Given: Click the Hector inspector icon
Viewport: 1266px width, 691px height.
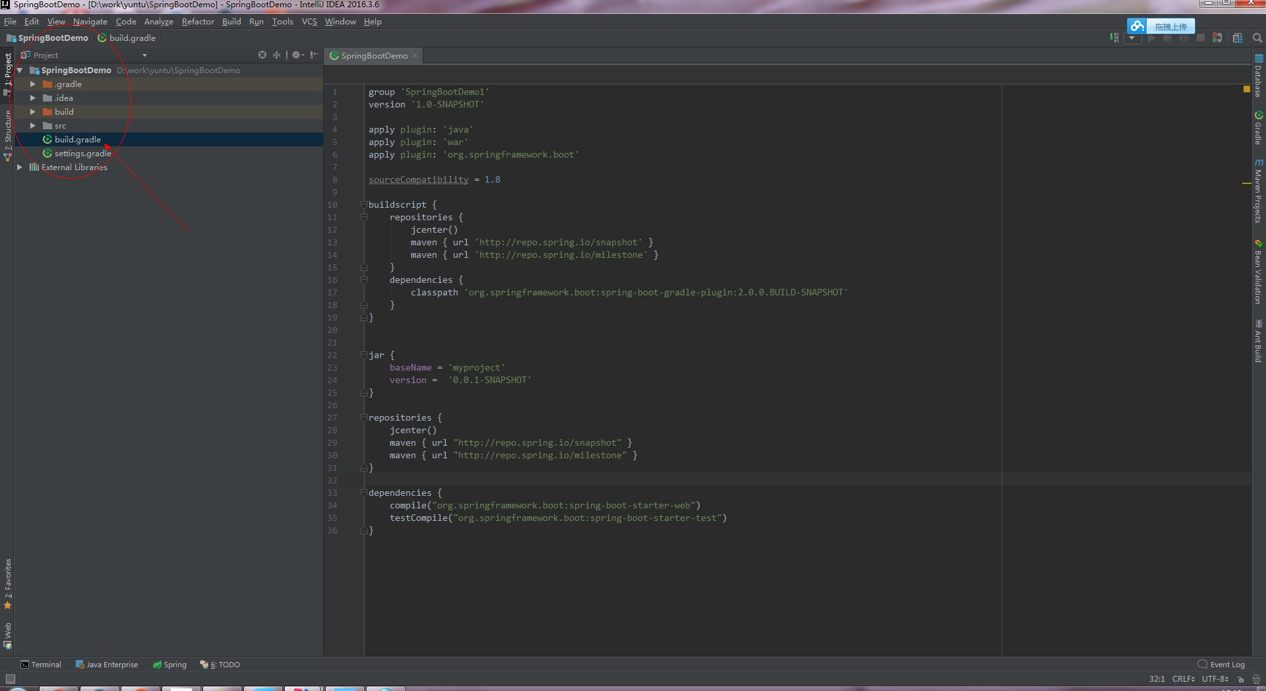Looking at the screenshot, I should coord(1256,679).
